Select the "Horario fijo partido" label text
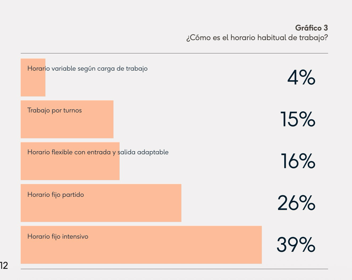The image size is (352, 280). [56, 195]
